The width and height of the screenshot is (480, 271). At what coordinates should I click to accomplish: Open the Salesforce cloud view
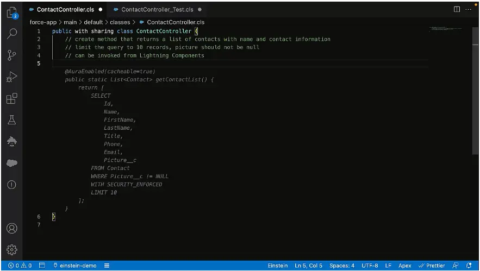(x=11, y=163)
